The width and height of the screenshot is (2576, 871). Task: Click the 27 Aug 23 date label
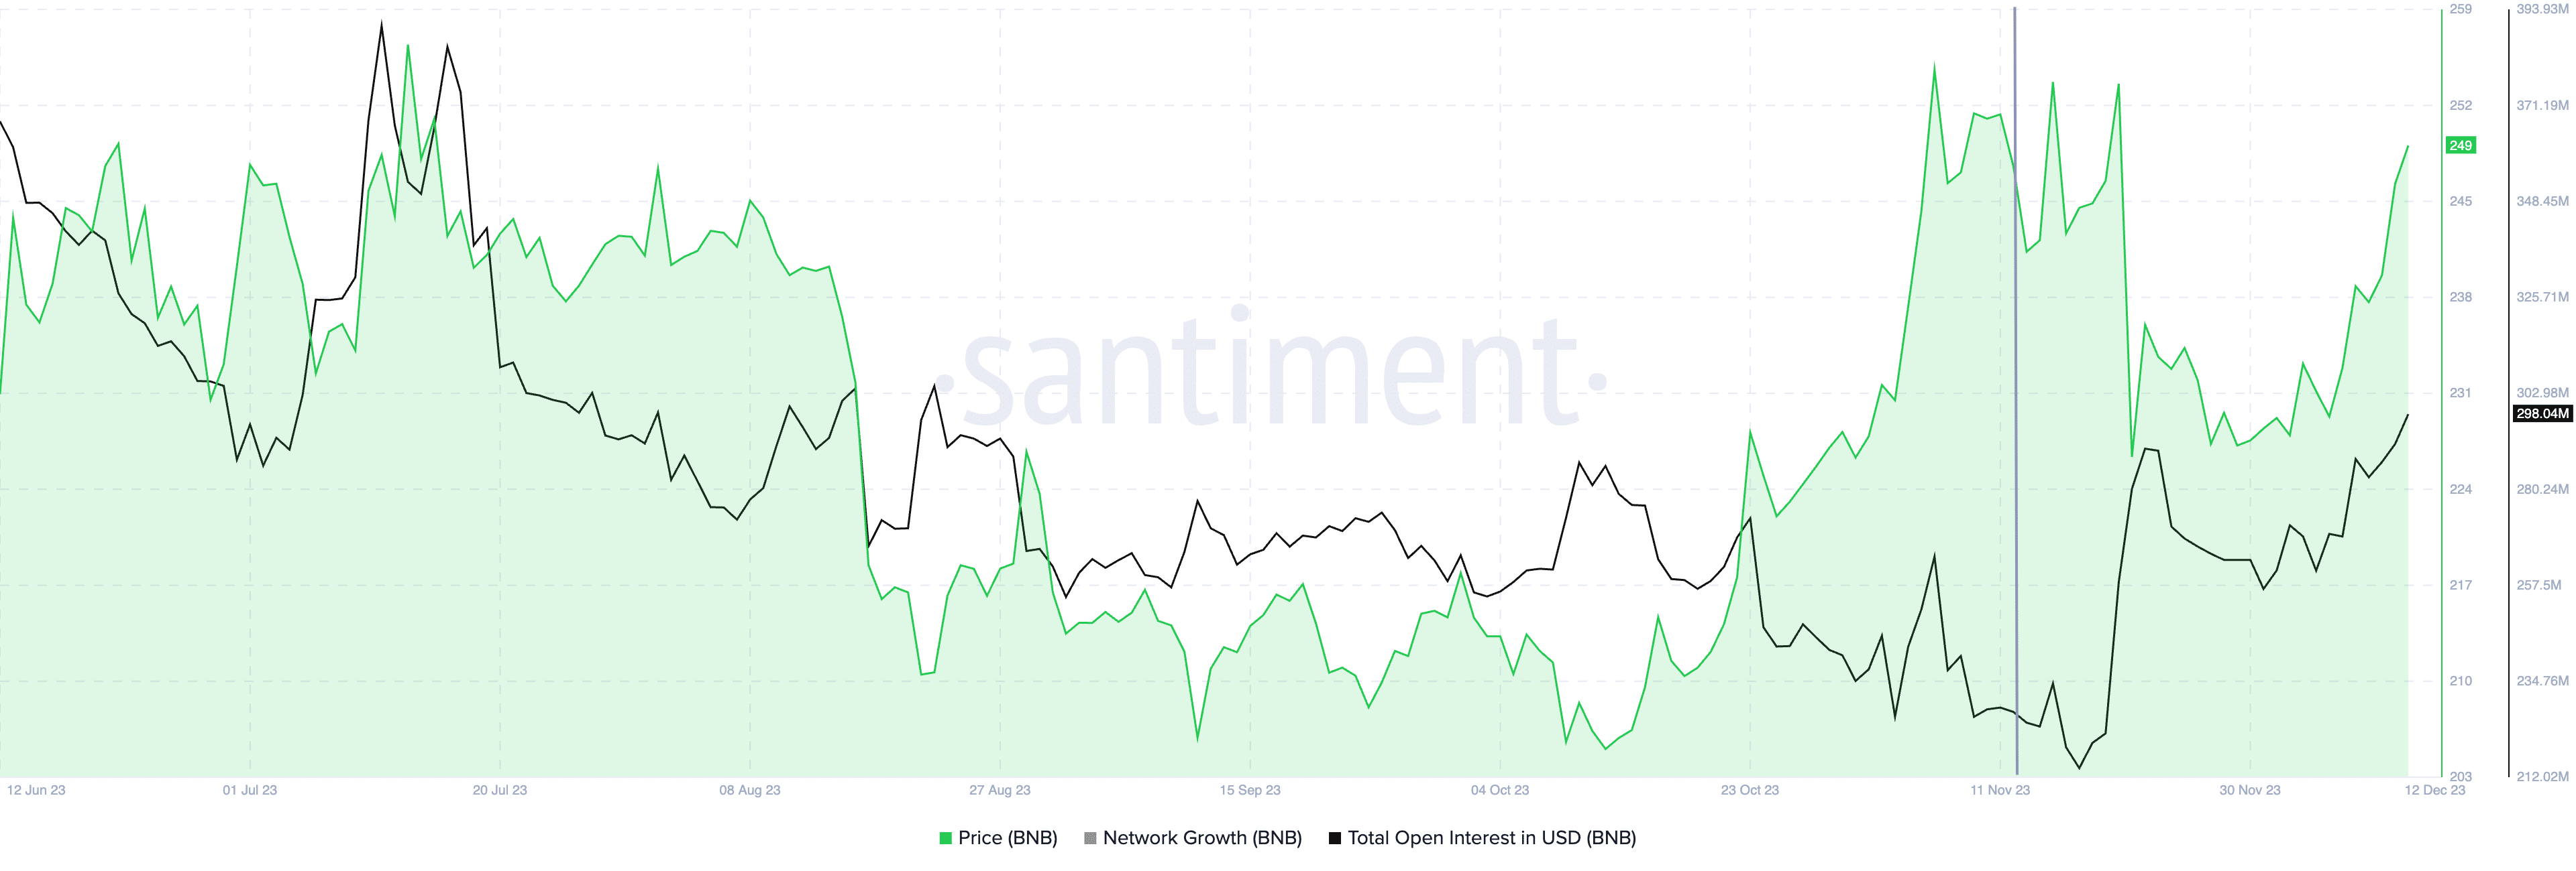1000,790
